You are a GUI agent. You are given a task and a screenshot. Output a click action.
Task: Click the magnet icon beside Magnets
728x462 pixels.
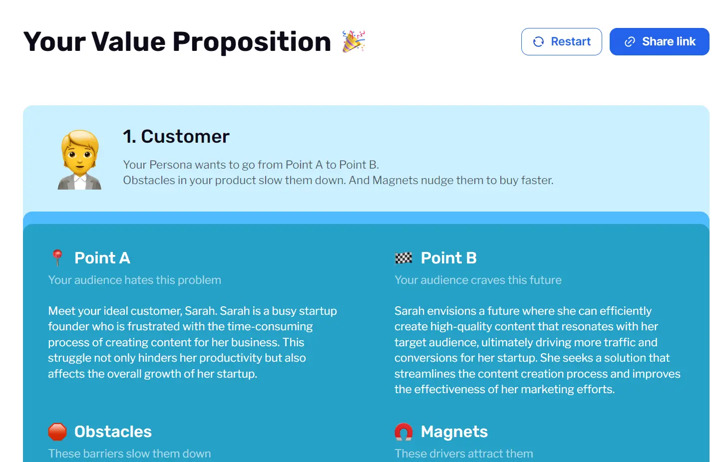point(403,431)
